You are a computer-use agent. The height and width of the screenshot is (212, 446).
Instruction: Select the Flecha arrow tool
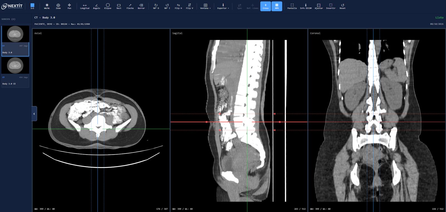130,6
